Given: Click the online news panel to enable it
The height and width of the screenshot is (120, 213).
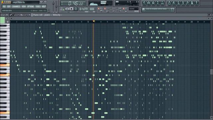Looking at the screenshot, I should click(158, 10).
